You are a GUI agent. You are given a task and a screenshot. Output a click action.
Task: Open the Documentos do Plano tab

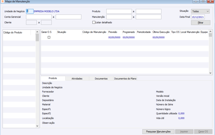125,79
